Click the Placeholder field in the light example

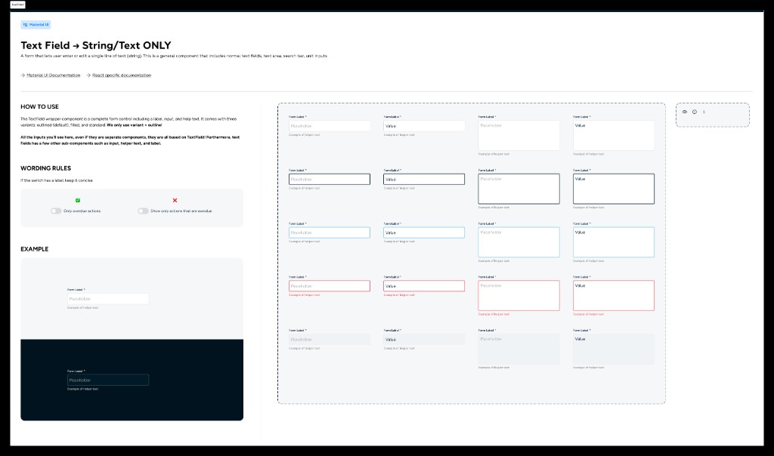coord(108,299)
